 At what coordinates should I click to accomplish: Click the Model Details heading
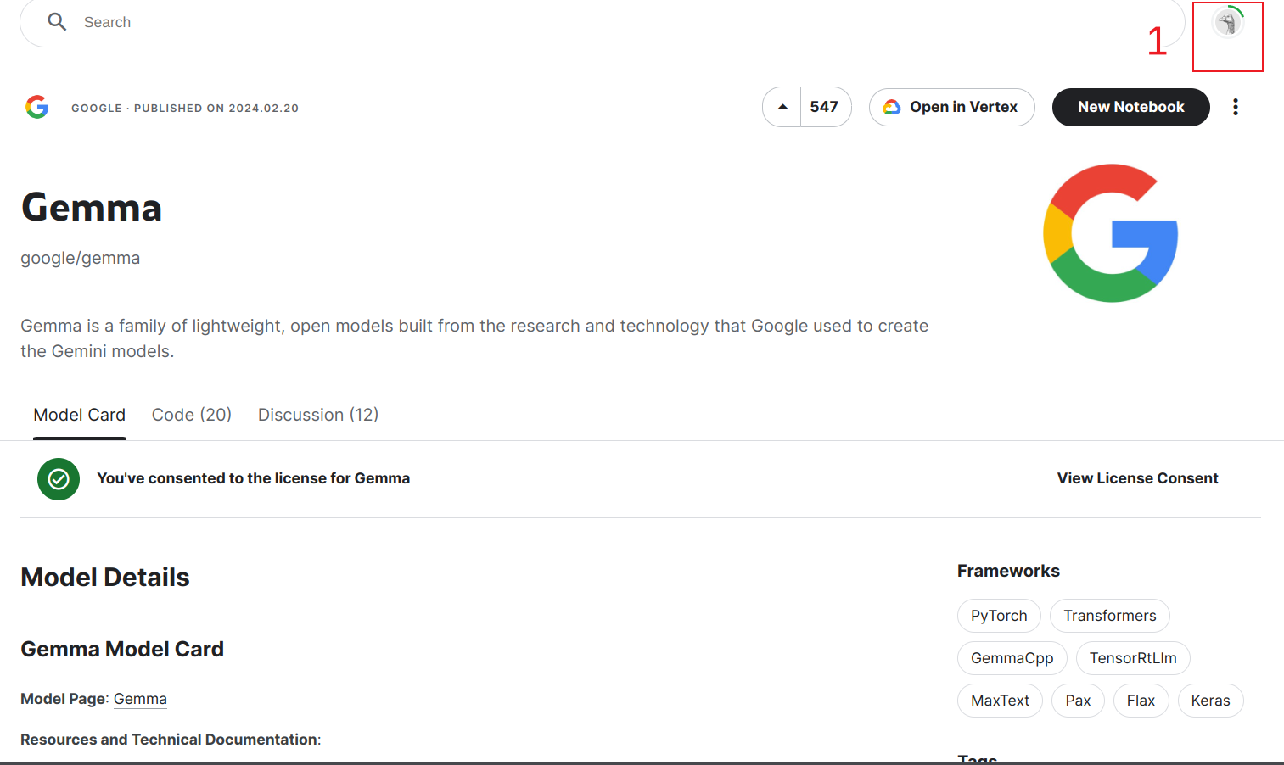coord(105,578)
